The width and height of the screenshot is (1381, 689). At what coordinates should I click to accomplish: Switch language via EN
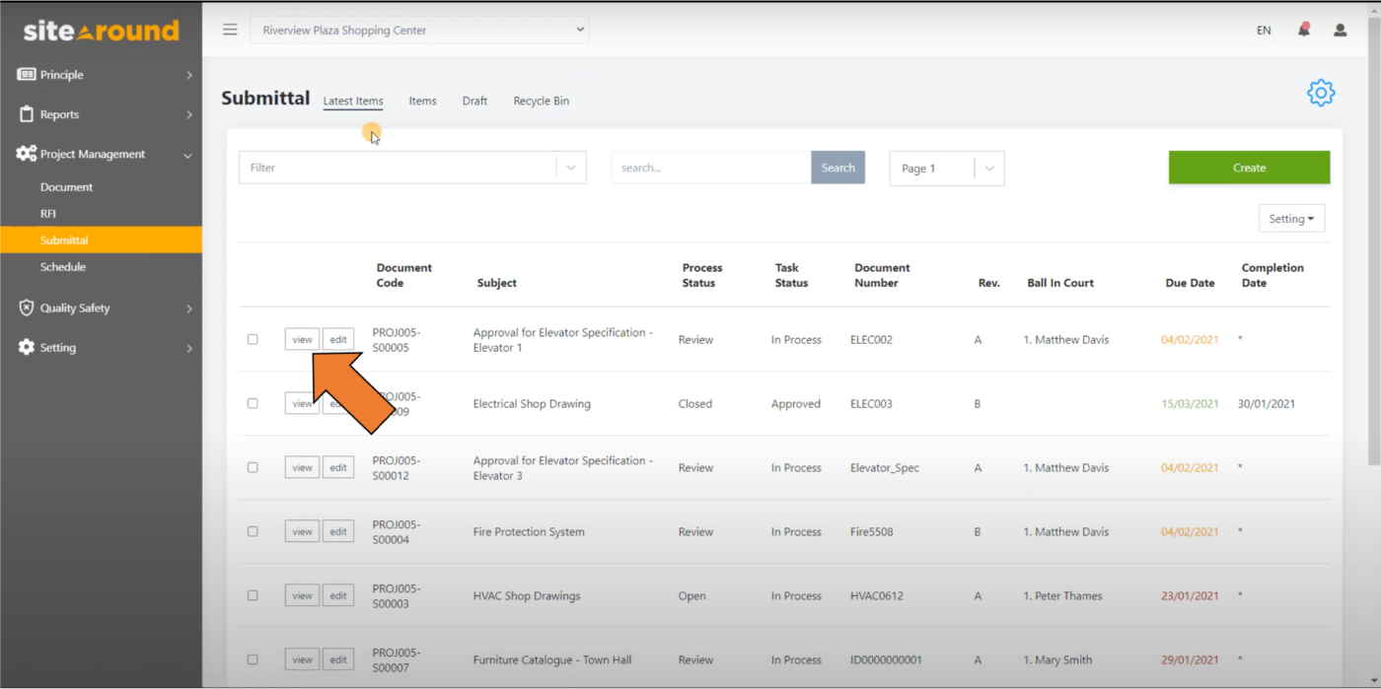1264,31
